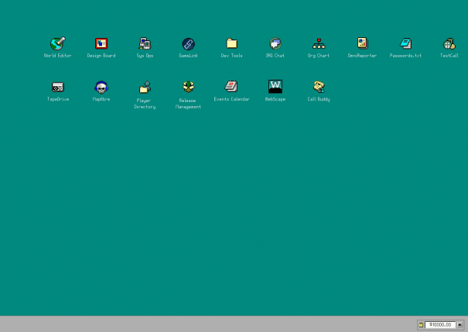This screenshot has height=332, width=468.
Task: Select the GameLink desktop icon
Action: 188,44
